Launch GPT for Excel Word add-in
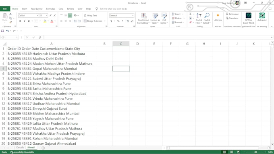This screenshot has width=274, height=154. (x=248, y=18)
